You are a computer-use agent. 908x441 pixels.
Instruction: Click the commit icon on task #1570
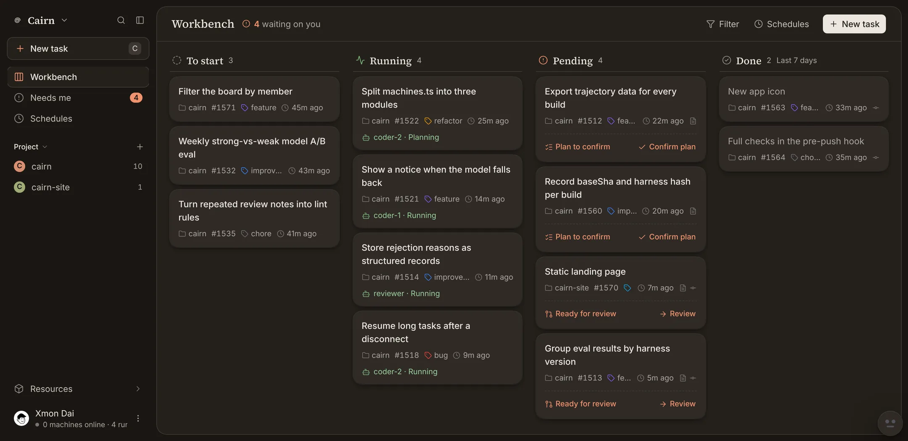click(x=693, y=288)
